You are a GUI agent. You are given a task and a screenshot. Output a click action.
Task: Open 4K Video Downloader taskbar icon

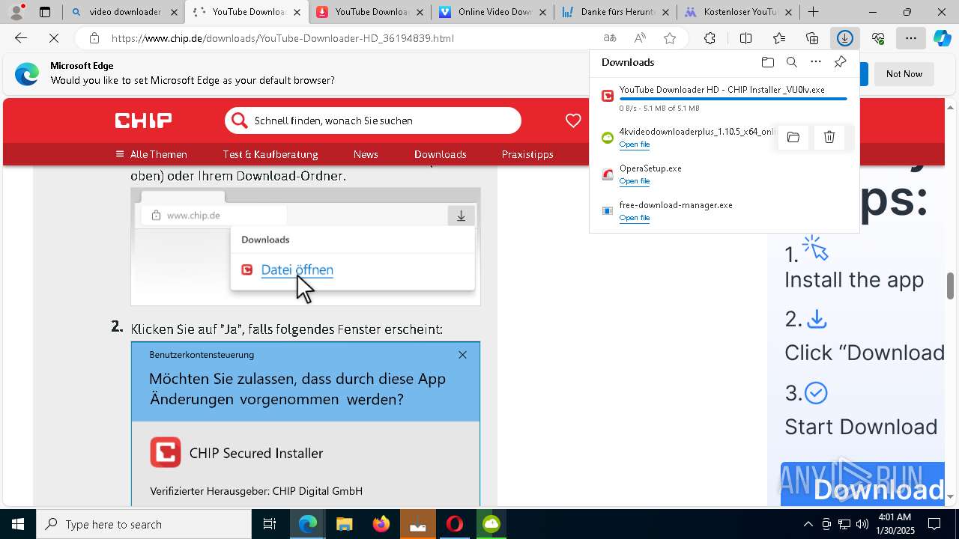(491, 524)
